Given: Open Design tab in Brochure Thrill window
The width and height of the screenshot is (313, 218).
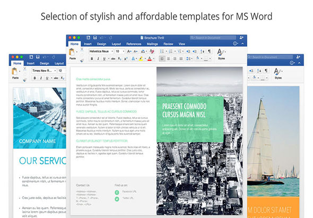Looking at the screenshot, I should point(101,44).
